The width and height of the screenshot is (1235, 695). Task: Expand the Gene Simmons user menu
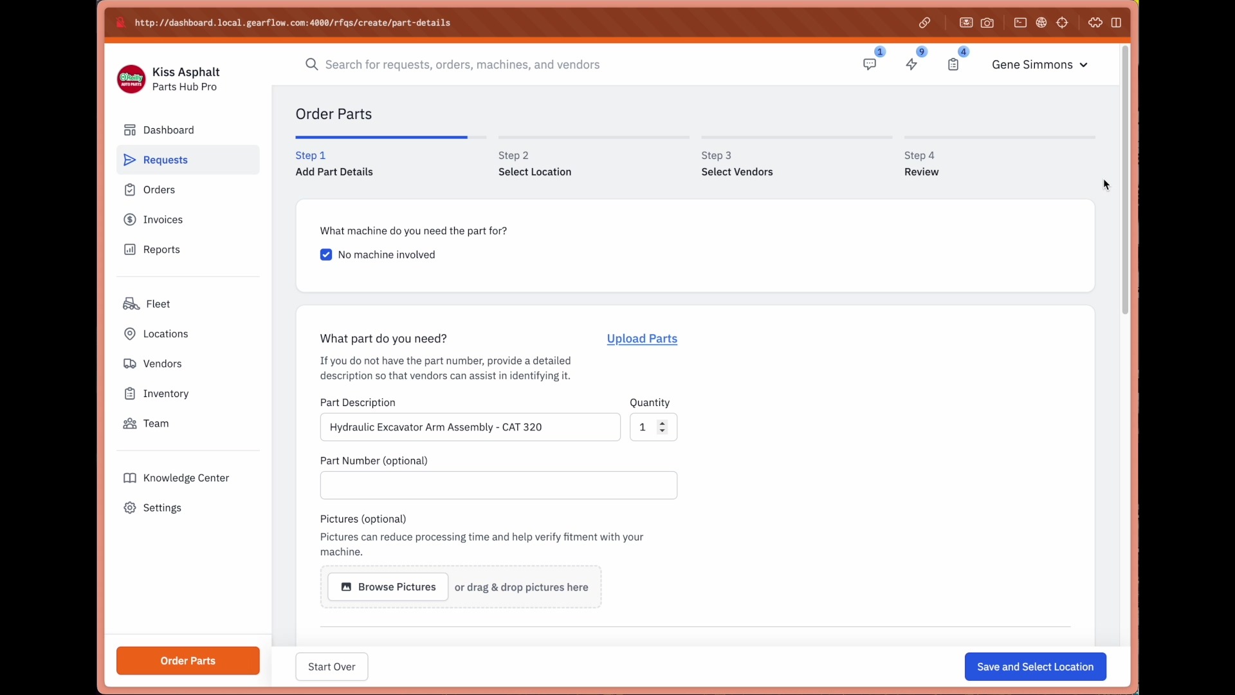point(1039,64)
